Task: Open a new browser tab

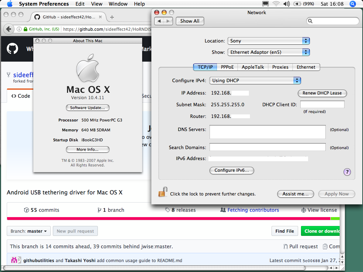Action: [x=112, y=17]
